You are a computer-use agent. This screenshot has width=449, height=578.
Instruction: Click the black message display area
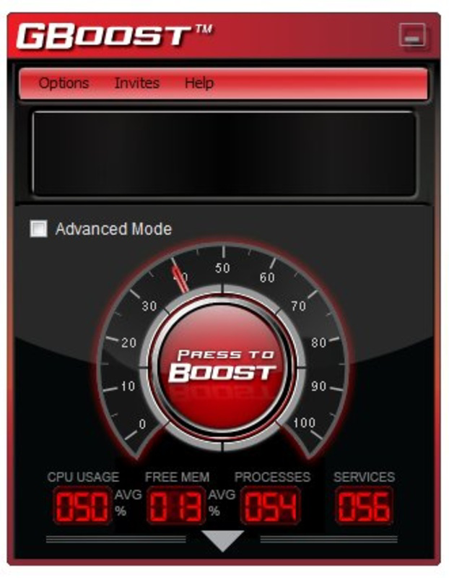224,154
